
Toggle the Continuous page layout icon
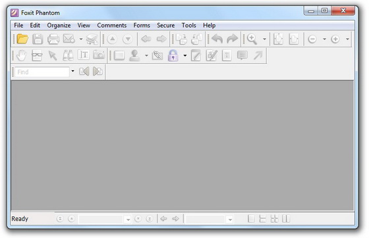click(x=263, y=219)
